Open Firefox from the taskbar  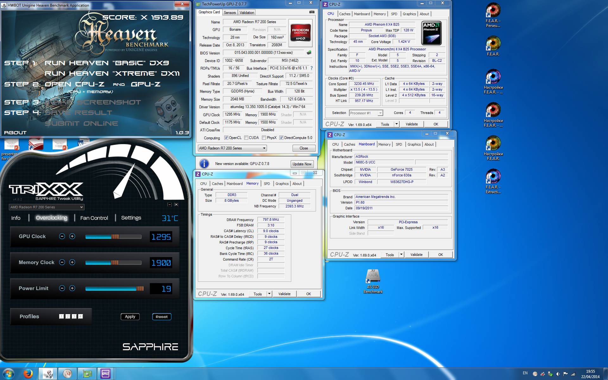tap(28, 374)
